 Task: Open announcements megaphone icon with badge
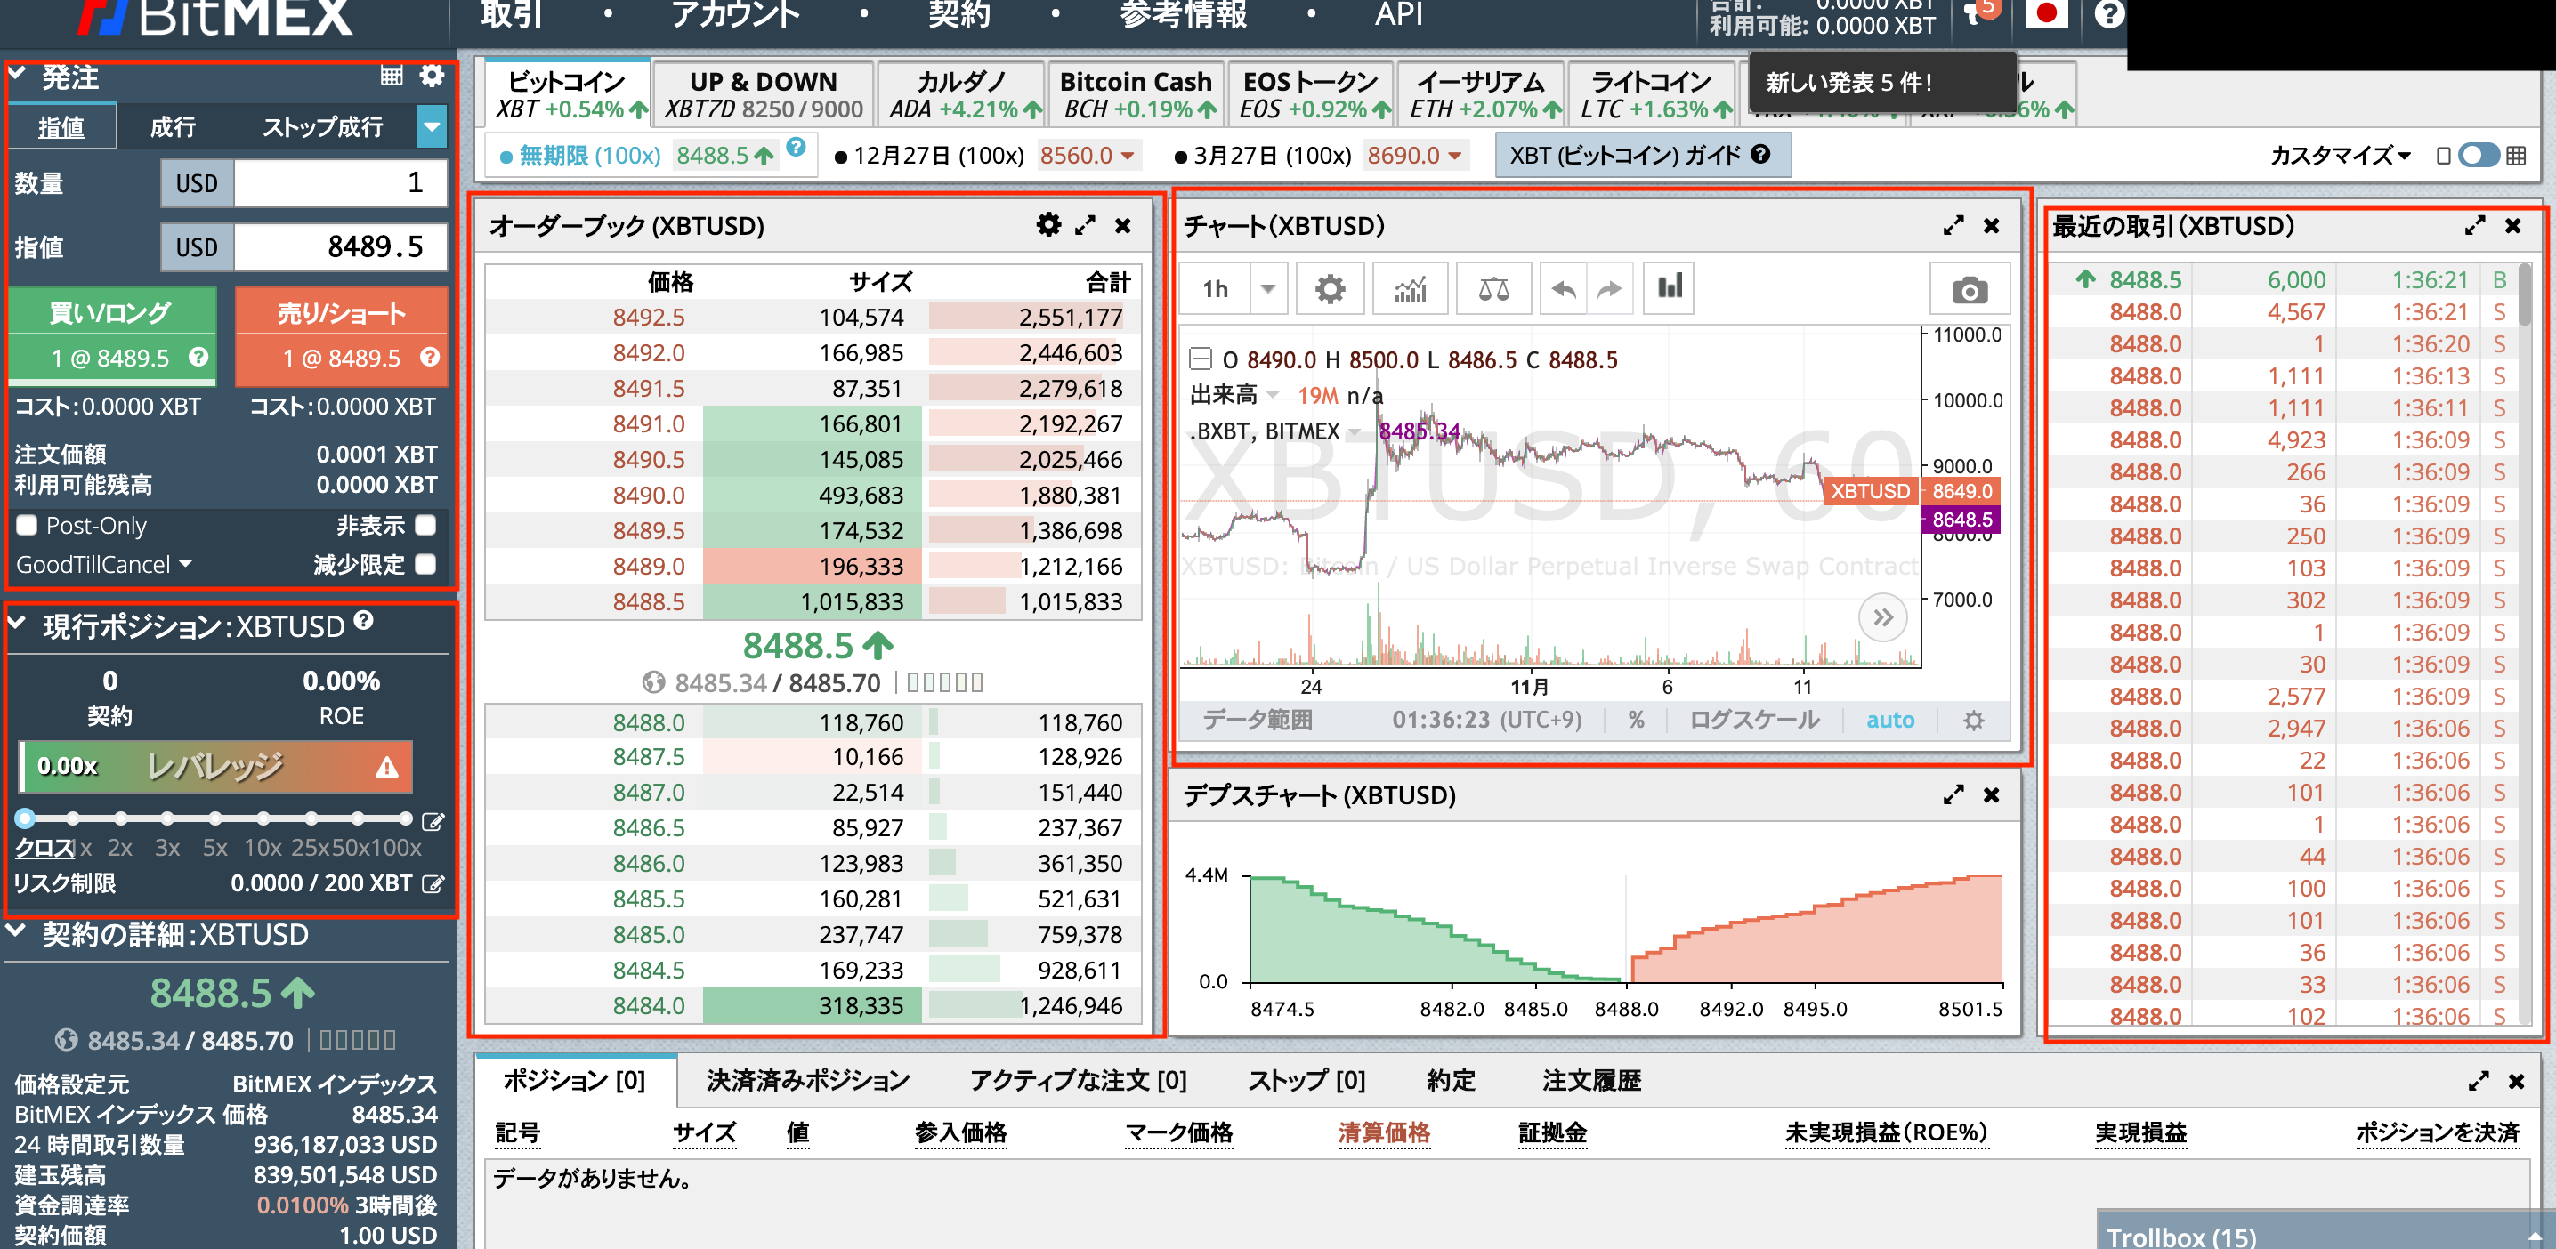coord(1980,12)
